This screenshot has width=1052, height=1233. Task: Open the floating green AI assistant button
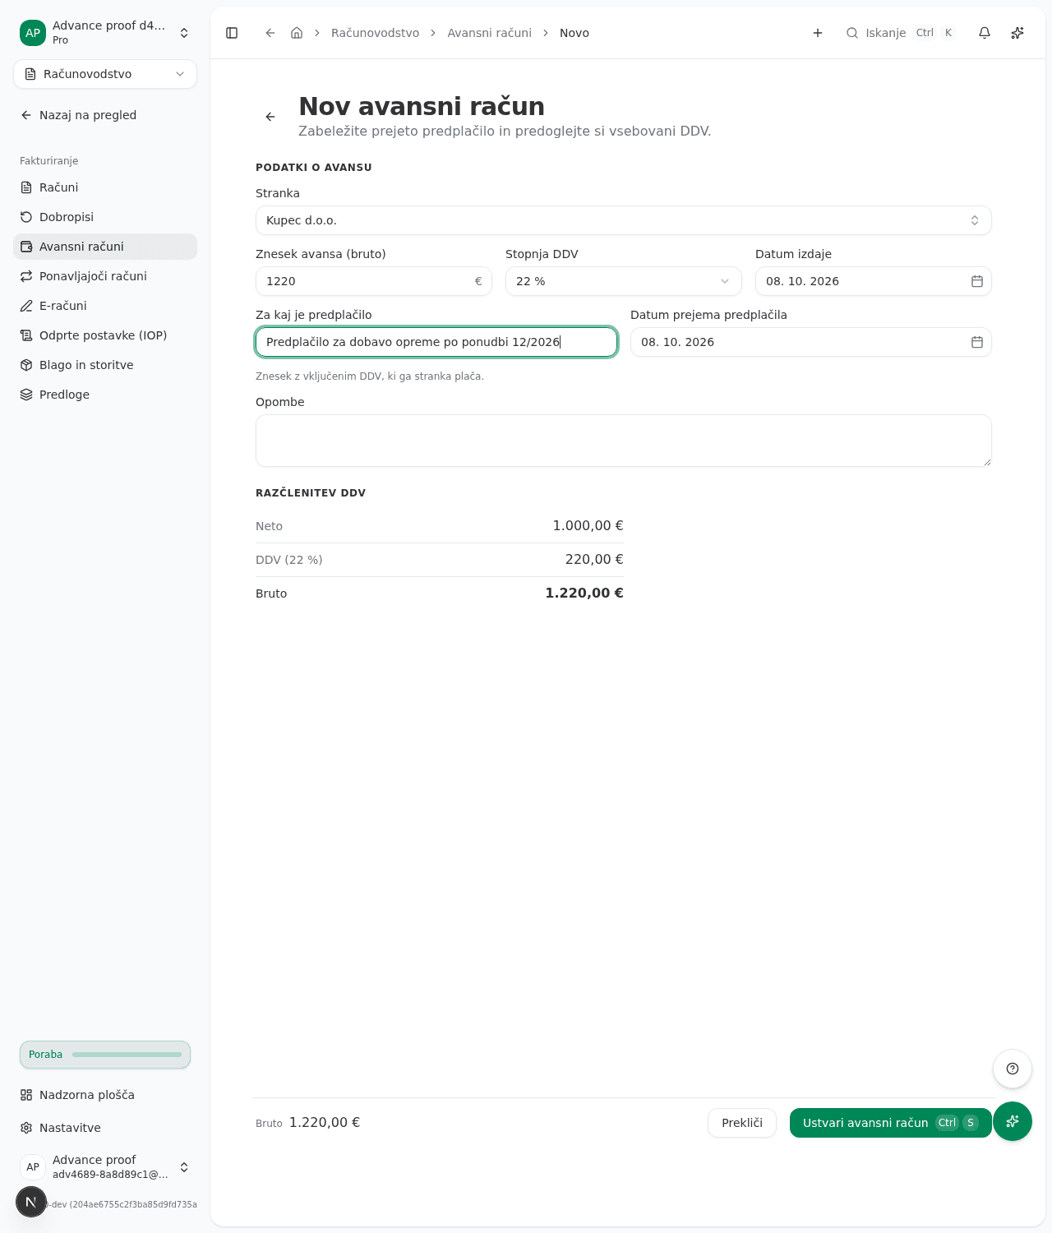pyautogui.click(x=1013, y=1121)
